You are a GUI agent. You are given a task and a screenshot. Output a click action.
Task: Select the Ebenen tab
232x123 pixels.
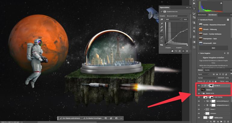coord(200,70)
